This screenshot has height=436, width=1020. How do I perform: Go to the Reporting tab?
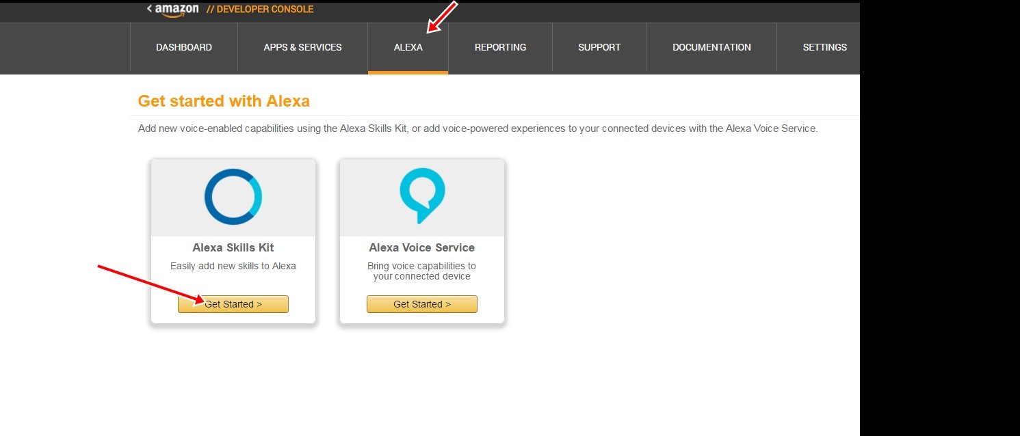click(x=501, y=47)
